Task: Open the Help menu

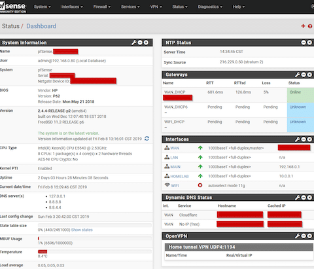Action: click(239, 7)
